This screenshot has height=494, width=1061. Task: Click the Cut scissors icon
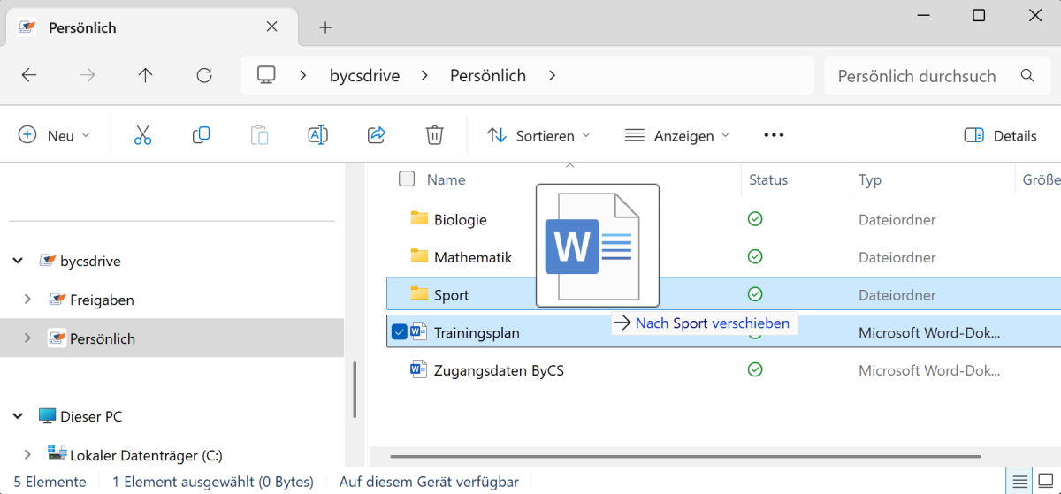tap(142, 135)
